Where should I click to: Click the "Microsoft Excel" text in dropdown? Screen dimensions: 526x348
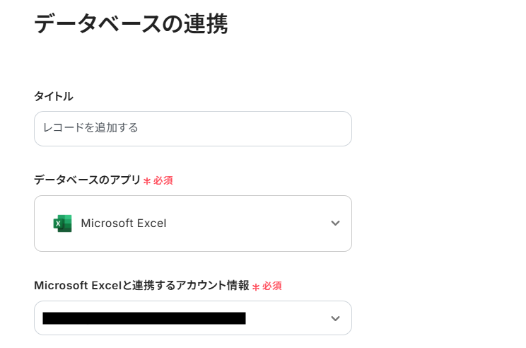coord(124,224)
